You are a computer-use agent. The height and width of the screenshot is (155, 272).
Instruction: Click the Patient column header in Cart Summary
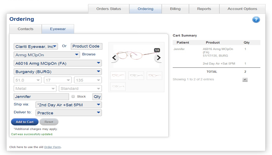(x=183, y=43)
